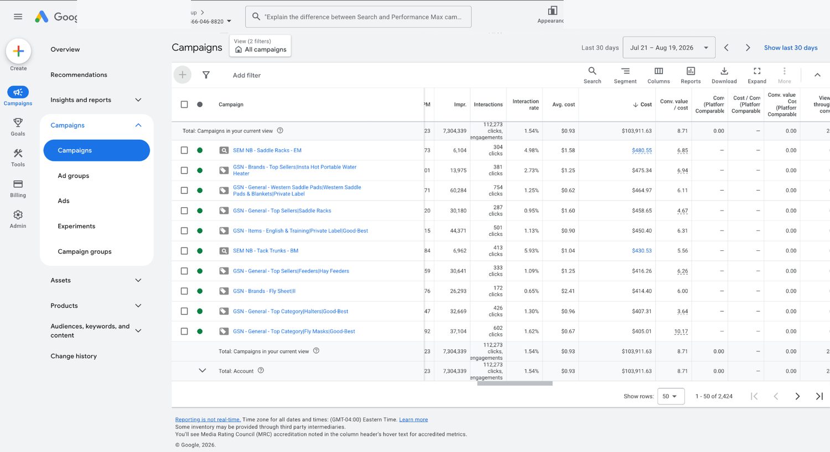Toggle the select-all campaigns checkbox
The height and width of the screenshot is (452, 830).
[x=184, y=104]
